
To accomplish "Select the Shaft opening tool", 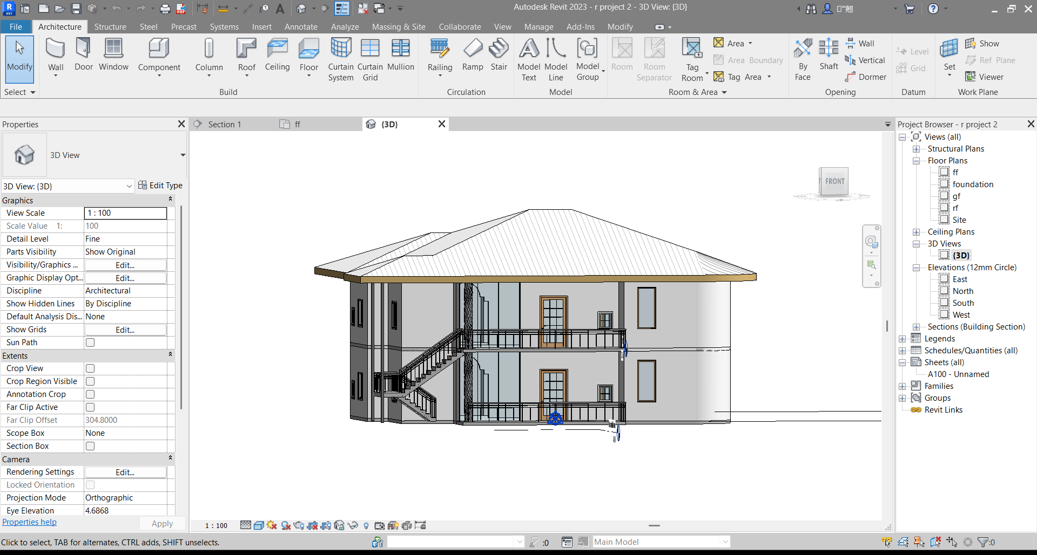I will click(829, 55).
